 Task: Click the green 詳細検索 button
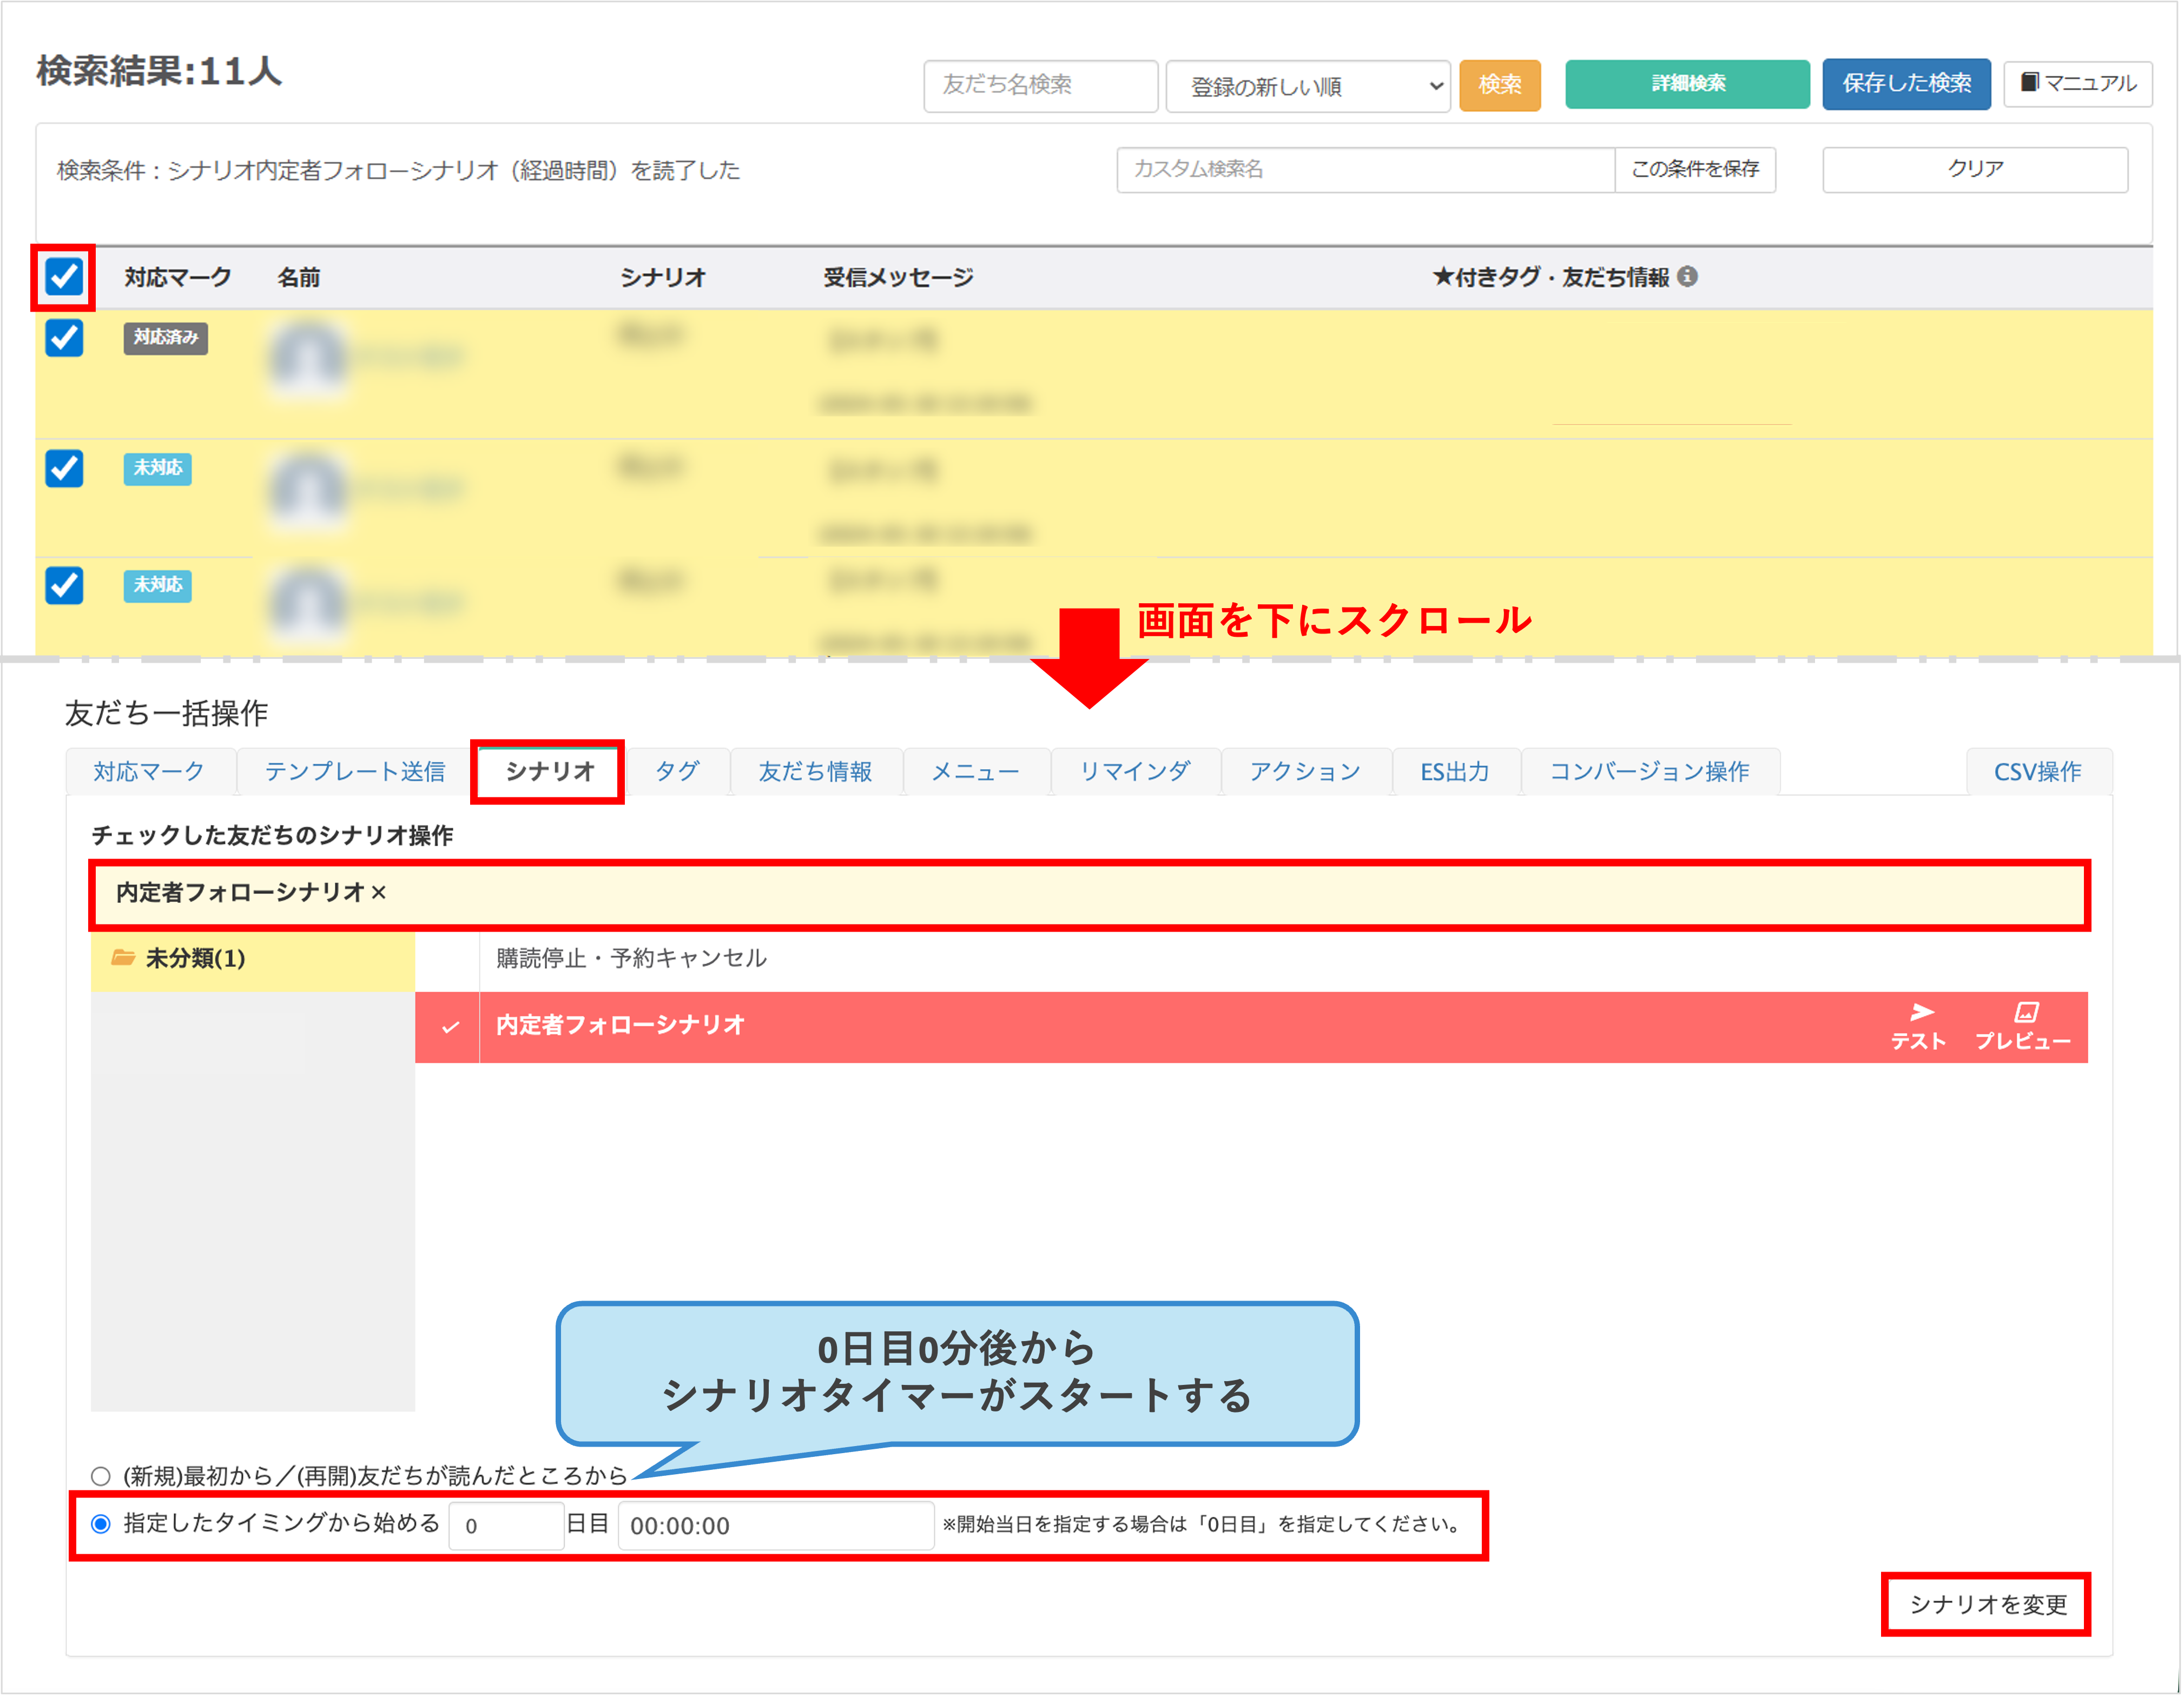click(1687, 84)
